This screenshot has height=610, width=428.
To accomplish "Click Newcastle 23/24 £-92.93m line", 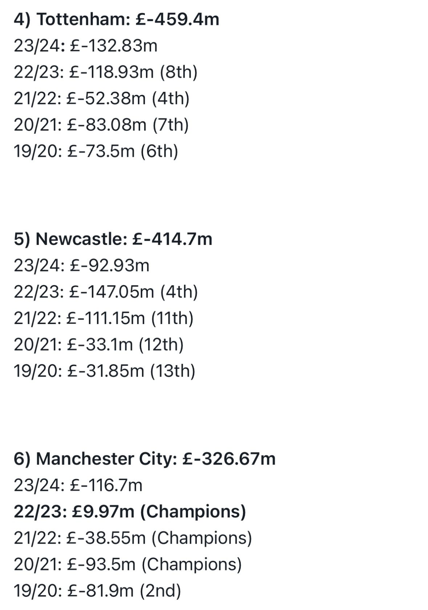I will tap(82, 266).
